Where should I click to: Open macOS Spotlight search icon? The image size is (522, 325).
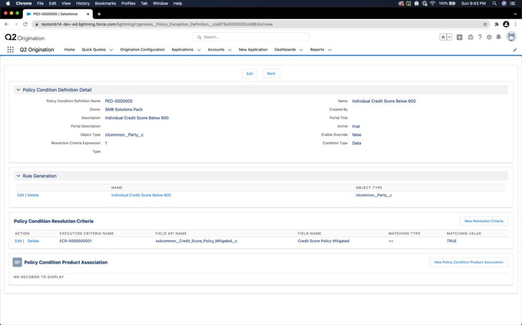(494, 3)
